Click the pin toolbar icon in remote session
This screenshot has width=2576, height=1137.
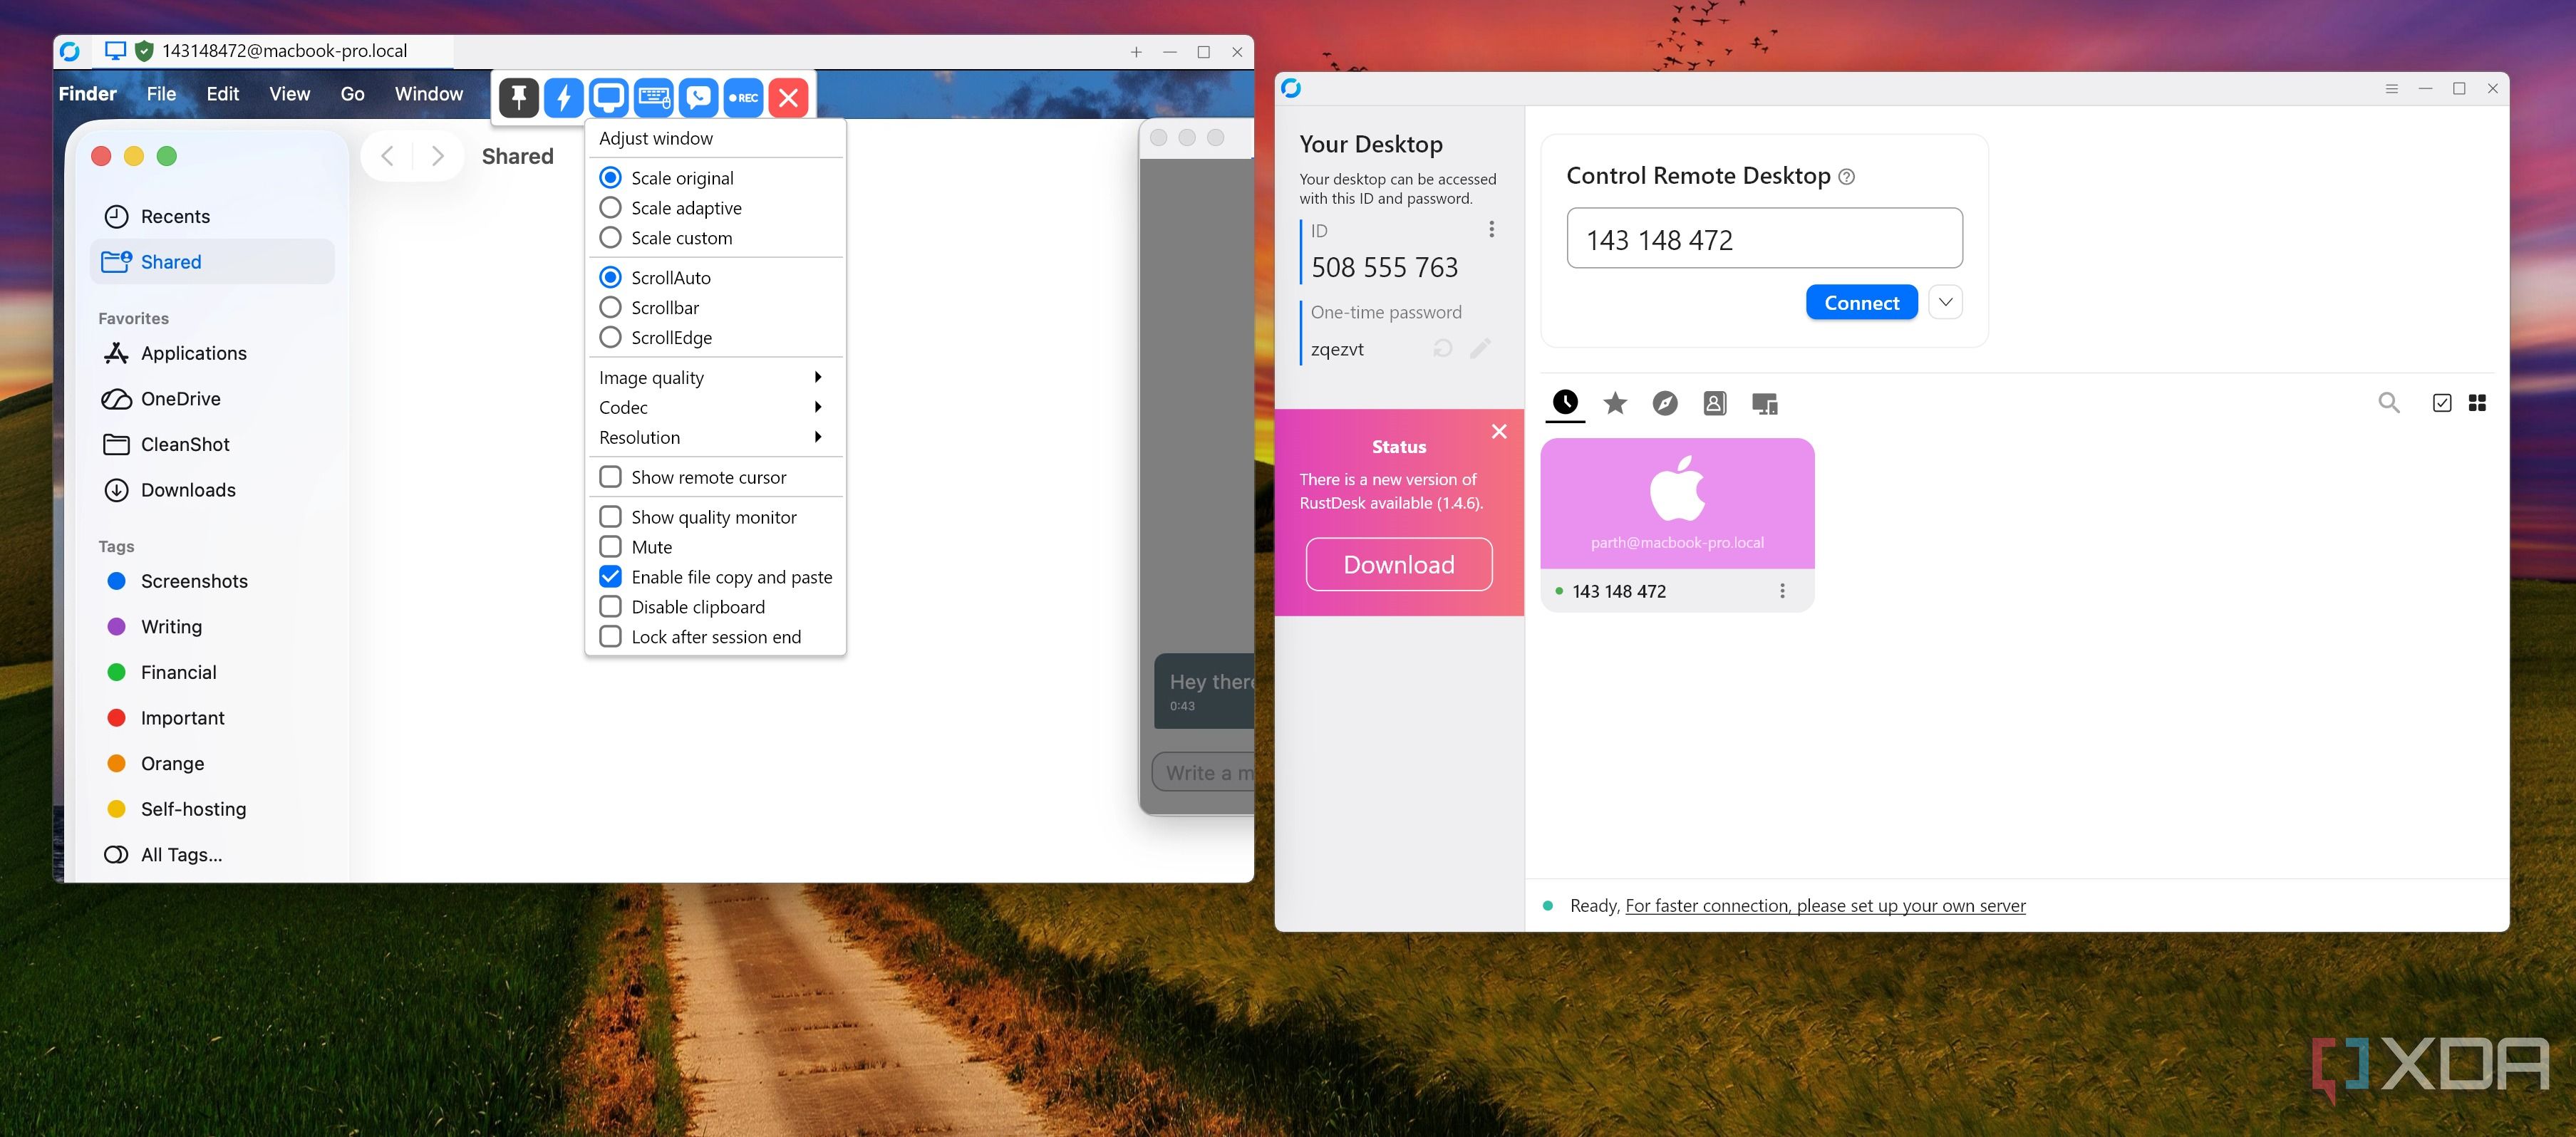pos(518,97)
